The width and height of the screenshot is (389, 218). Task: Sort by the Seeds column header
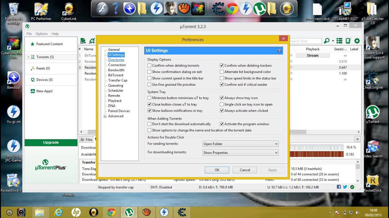340,49
